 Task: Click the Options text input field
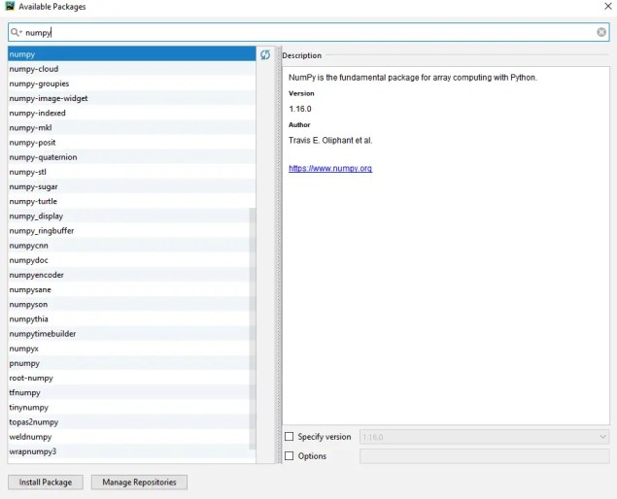pos(484,456)
